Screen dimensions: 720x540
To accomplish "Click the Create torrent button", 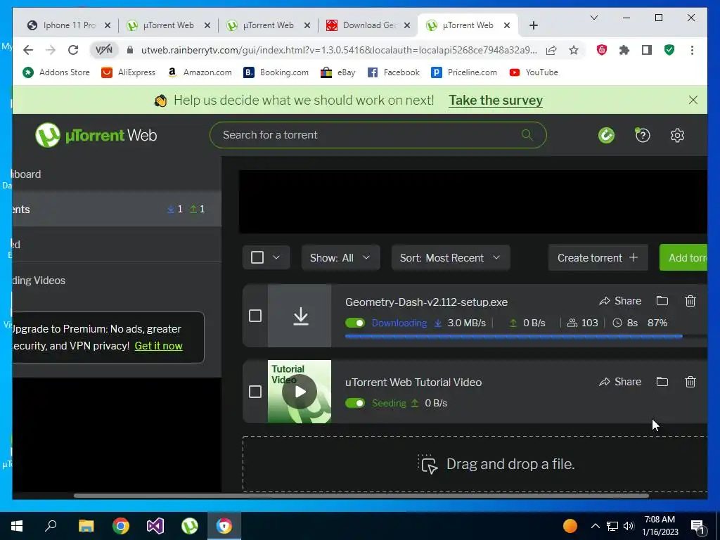I will [598, 257].
